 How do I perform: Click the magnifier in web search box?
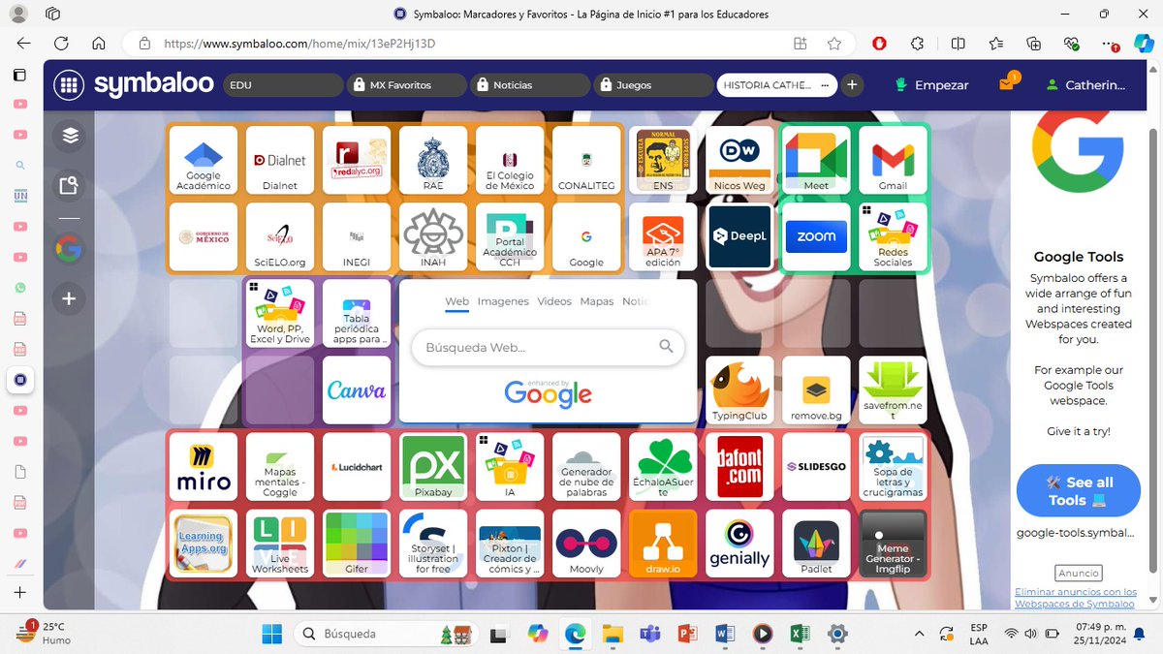point(666,346)
